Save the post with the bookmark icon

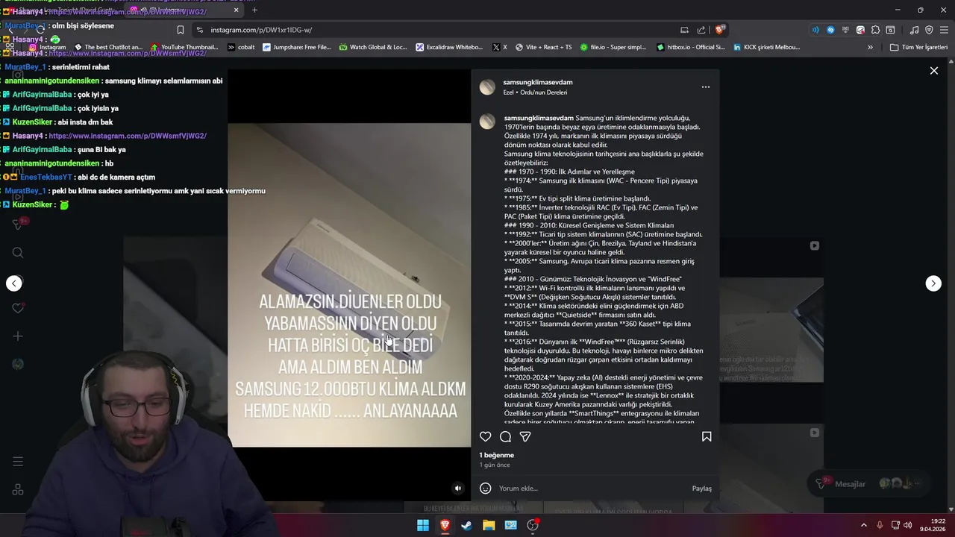click(x=707, y=436)
